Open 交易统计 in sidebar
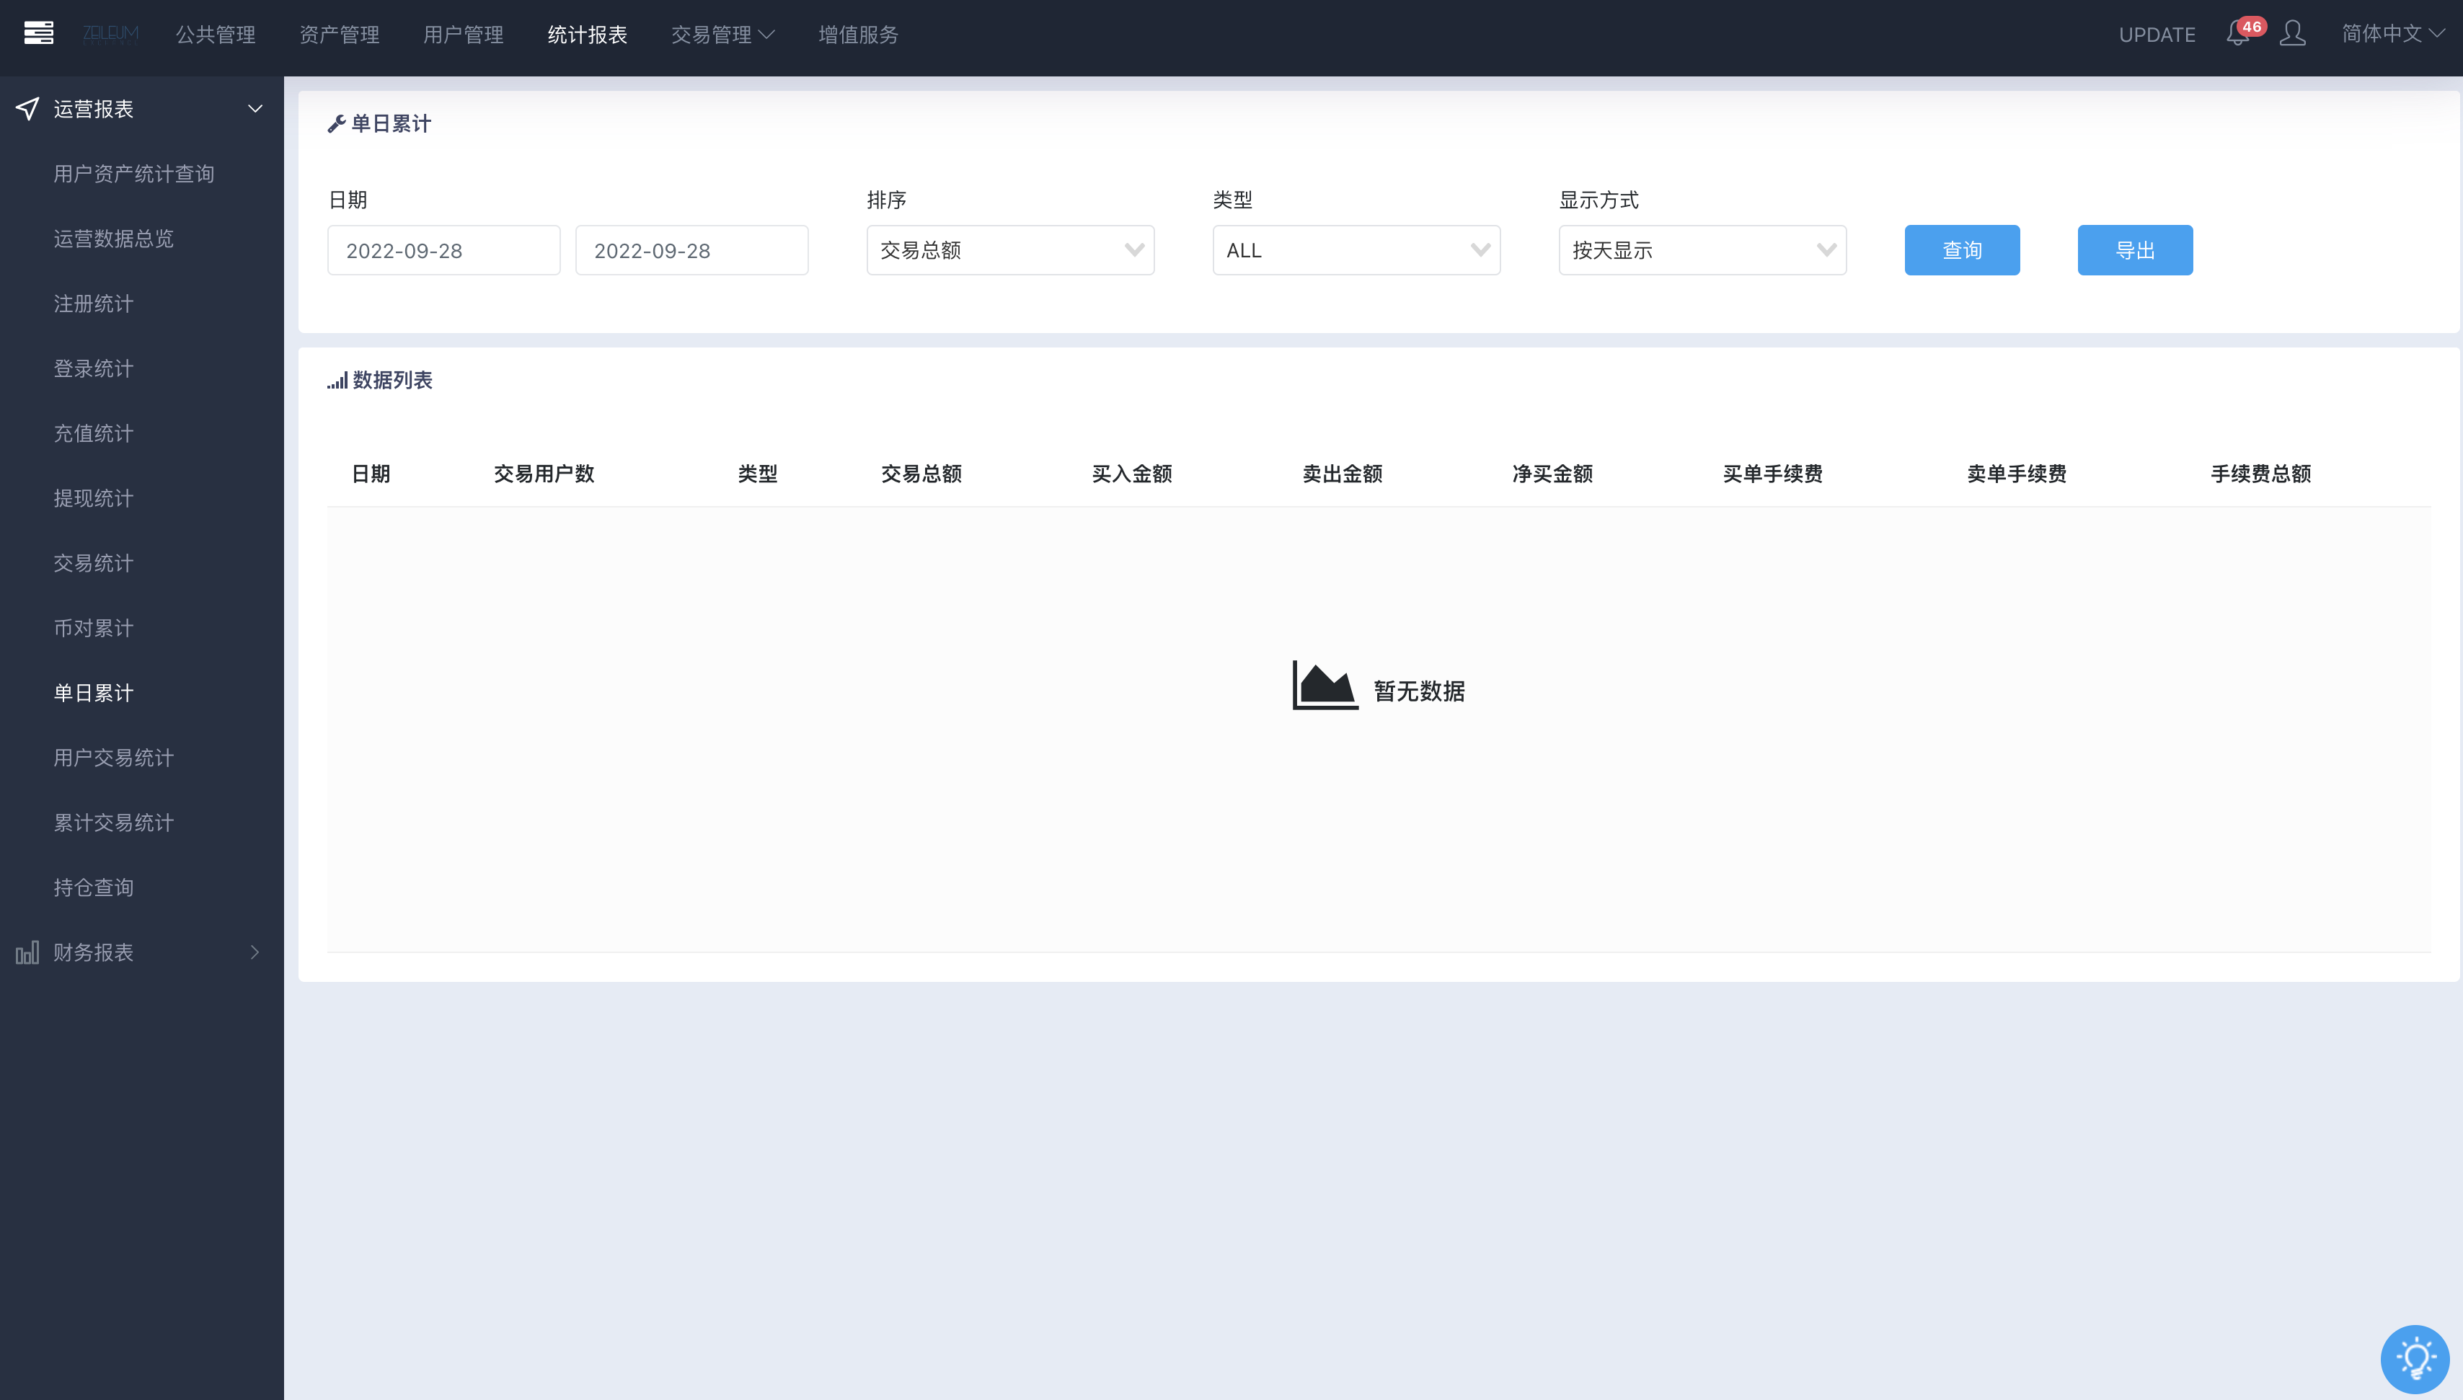This screenshot has width=2463, height=1400. point(93,564)
